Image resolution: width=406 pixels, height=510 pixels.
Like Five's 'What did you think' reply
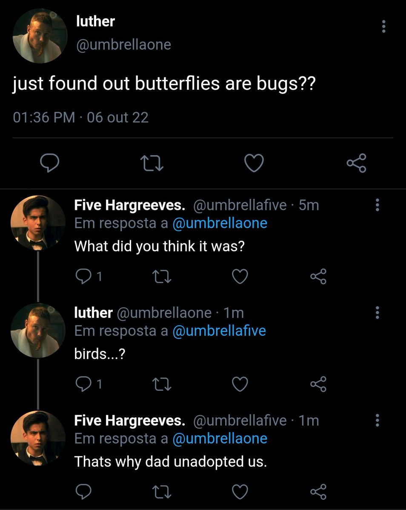[240, 277]
